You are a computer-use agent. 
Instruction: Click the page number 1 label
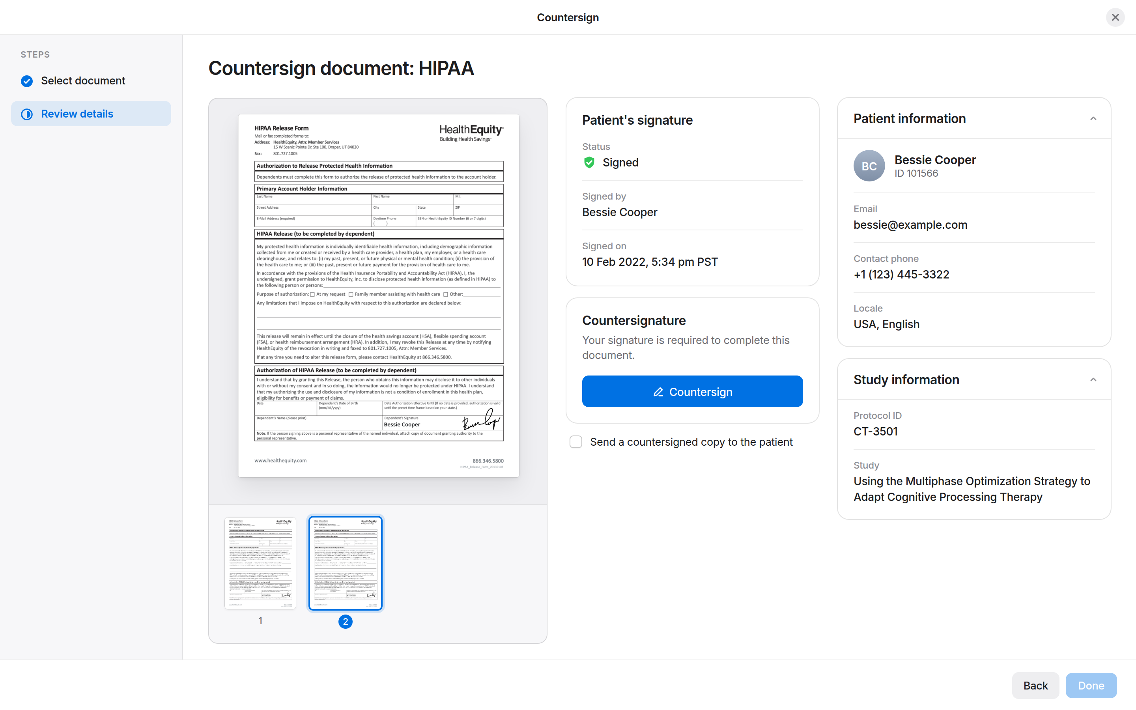click(x=260, y=621)
